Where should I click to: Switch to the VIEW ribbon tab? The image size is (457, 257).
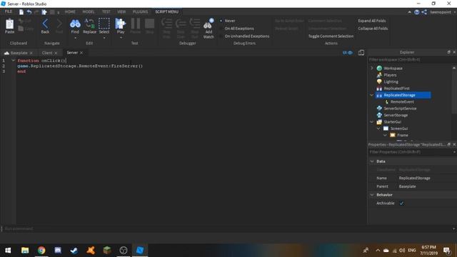[121, 11]
